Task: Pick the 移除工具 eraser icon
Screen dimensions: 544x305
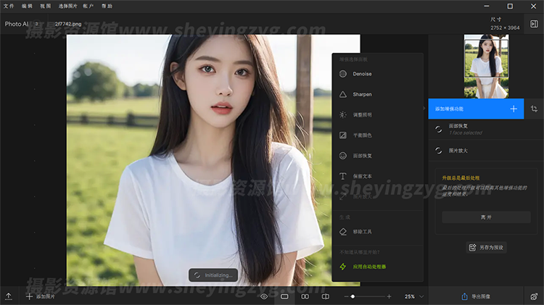Action: point(343,232)
